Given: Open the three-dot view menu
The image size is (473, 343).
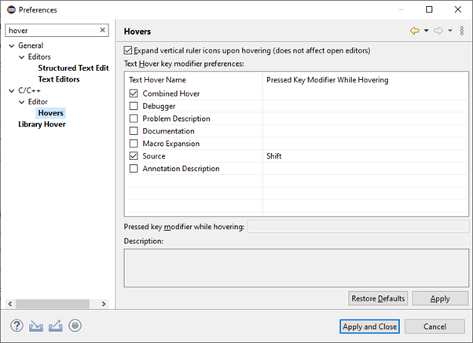Looking at the screenshot, I should [x=462, y=31].
